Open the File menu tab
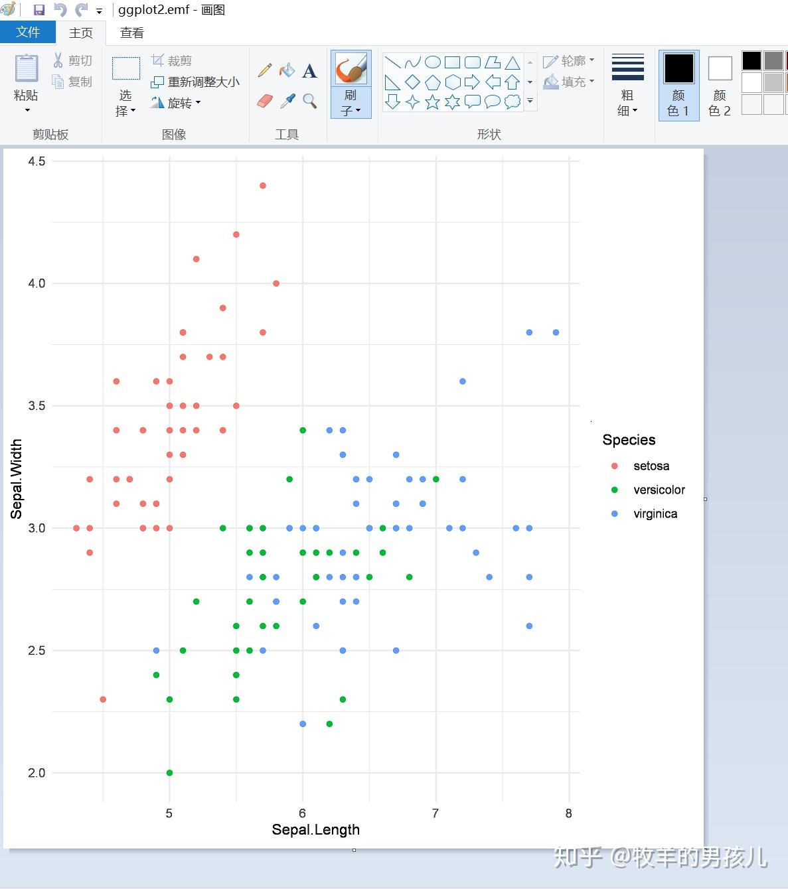This screenshot has width=788, height=889. 28,33
